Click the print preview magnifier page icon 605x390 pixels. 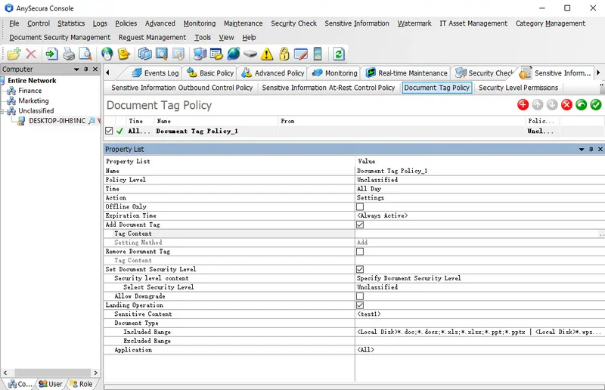(85, 54)
